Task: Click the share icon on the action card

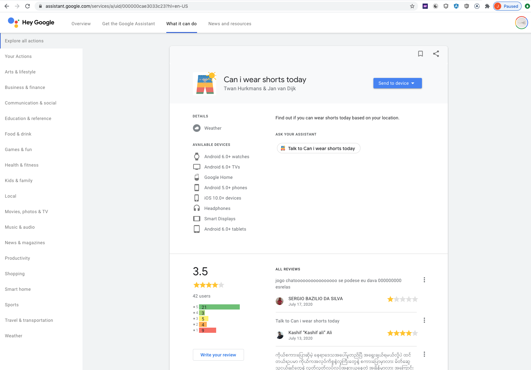Action: pos(436,54)
